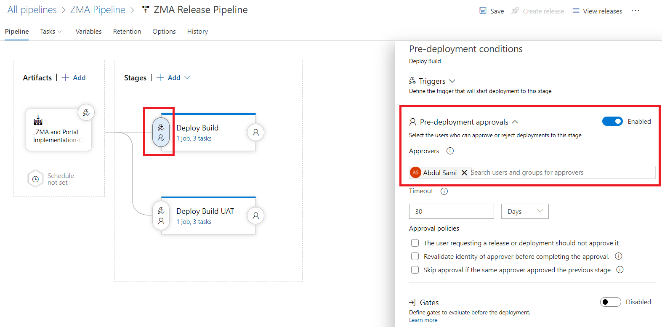The height and width of the screenshot is (327, 662).
Task: Click the Schedule not set clock icon
Action: tap(36, 179)
